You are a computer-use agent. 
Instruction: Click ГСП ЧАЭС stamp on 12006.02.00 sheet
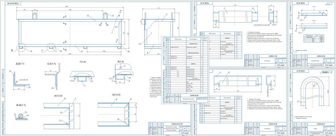click(x=281, y=133)
